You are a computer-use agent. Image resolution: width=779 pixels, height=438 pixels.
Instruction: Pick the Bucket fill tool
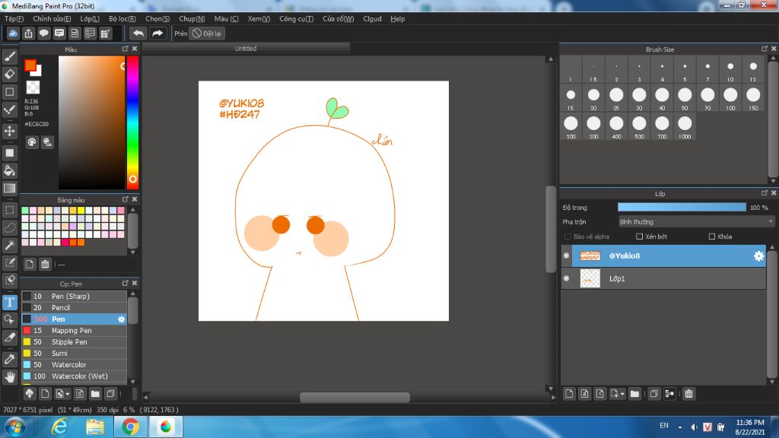pyautogui.click(x=10, y=170)
